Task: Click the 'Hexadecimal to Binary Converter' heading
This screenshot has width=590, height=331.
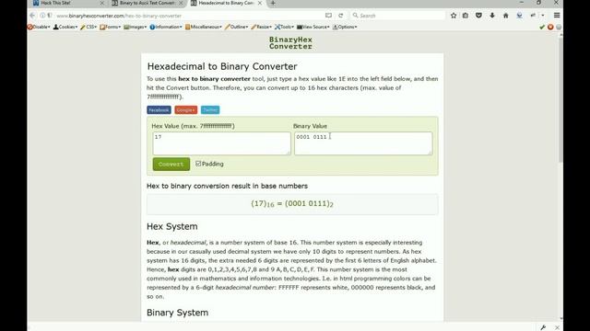Action: 222,66
